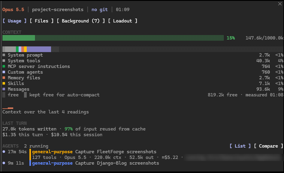This screenshot has height=173, width=284.
Task: Click the kept free for auto-compact swatch
Action: coord(25,95)
